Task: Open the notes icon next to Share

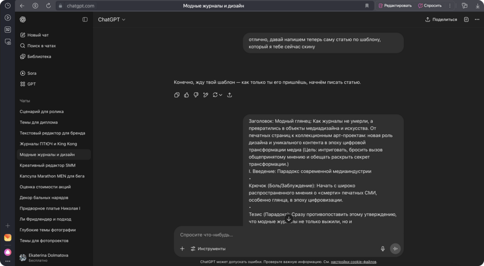Action: 466,19
